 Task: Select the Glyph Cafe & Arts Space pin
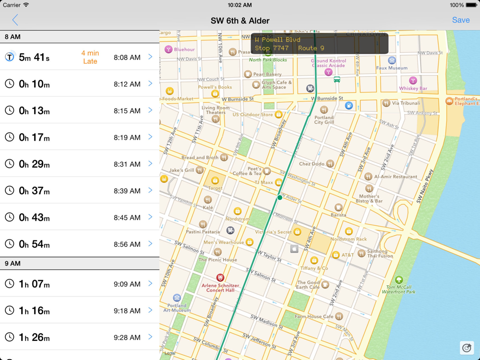[x=256, y=84]
